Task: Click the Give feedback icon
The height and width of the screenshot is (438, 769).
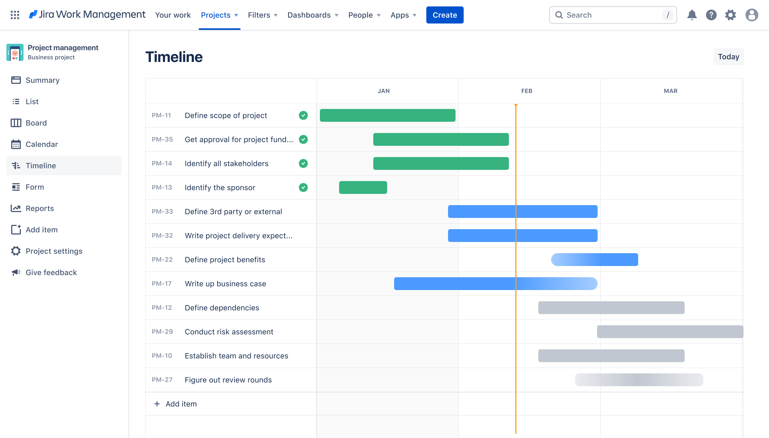Action: point(16,272)
